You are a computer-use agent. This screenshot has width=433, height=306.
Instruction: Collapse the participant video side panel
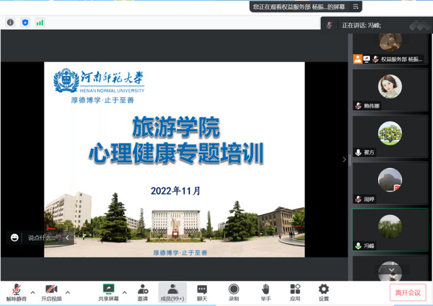point(344,159)
